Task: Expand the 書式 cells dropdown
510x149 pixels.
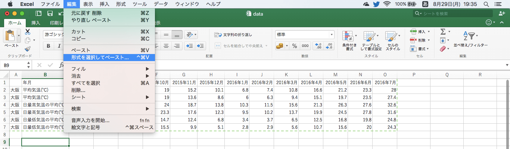Action: pyautogui.click(x=429, y=49)
